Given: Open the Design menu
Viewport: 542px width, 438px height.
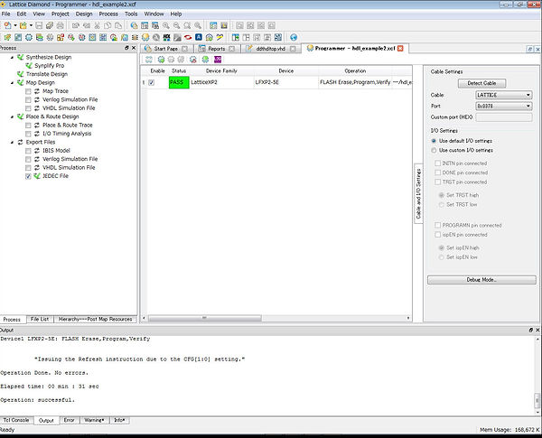Looking at the screenshot, I should pos(84,14).
